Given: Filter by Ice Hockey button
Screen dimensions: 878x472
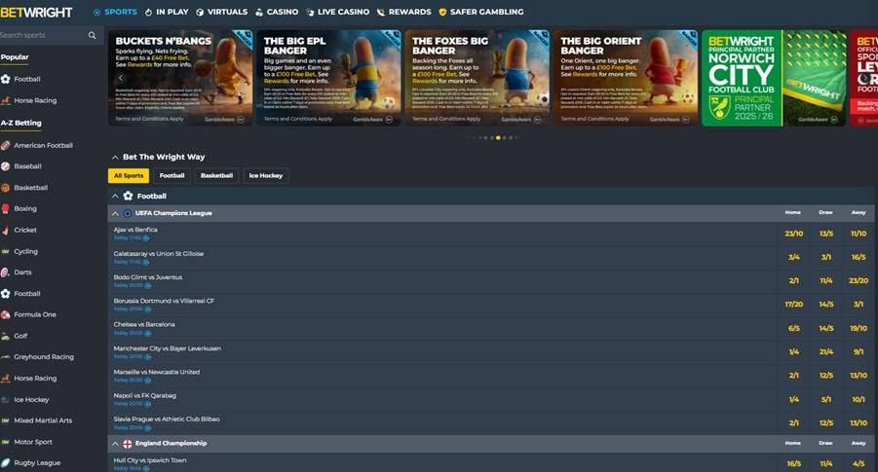Looking at the screenshot, I should tap(266, 175).
